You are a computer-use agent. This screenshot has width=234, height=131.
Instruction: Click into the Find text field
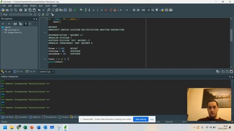pyautogui.click(x=19, y=15)
